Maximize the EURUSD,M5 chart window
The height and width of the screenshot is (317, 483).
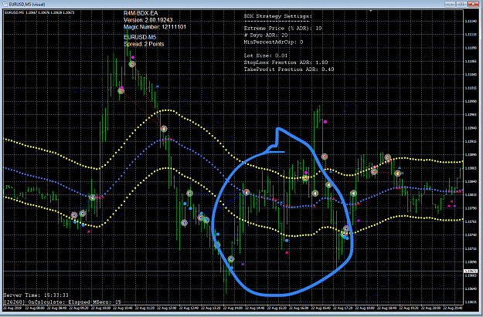click(461, 4)
